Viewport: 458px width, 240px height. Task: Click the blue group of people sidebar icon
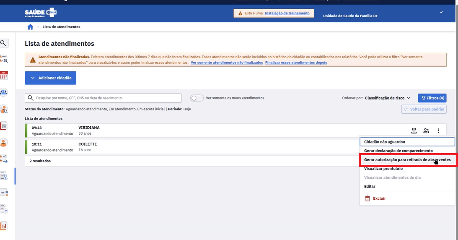click(x=4, y=92)
